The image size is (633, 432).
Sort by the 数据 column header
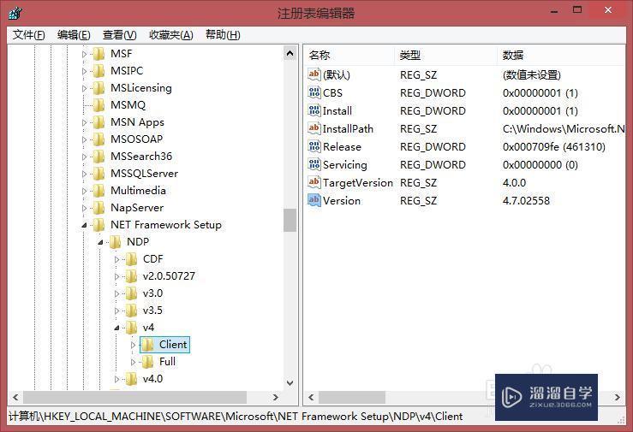pos(561,56)
